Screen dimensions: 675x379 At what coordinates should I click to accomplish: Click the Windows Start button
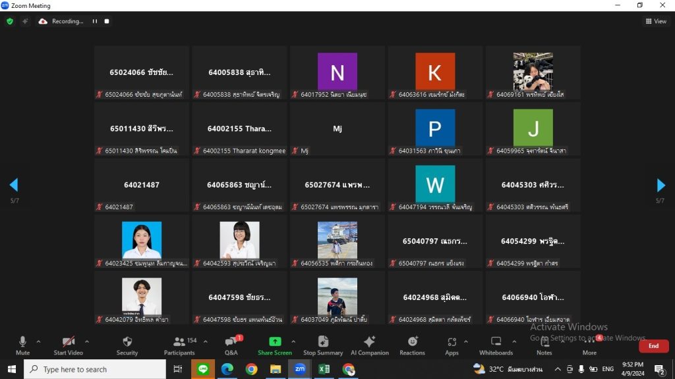(12, 369)
